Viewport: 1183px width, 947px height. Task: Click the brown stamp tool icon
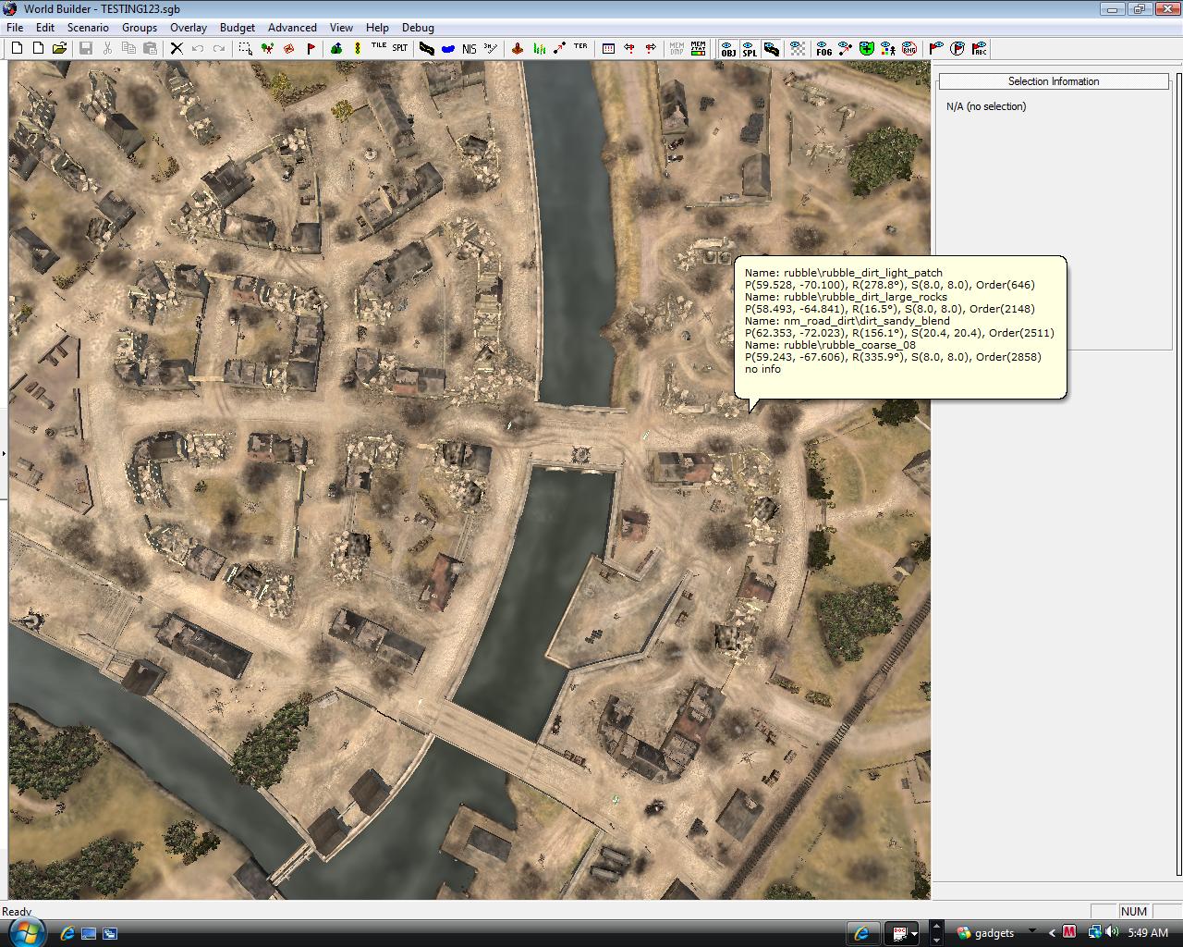tap(518, 48)
